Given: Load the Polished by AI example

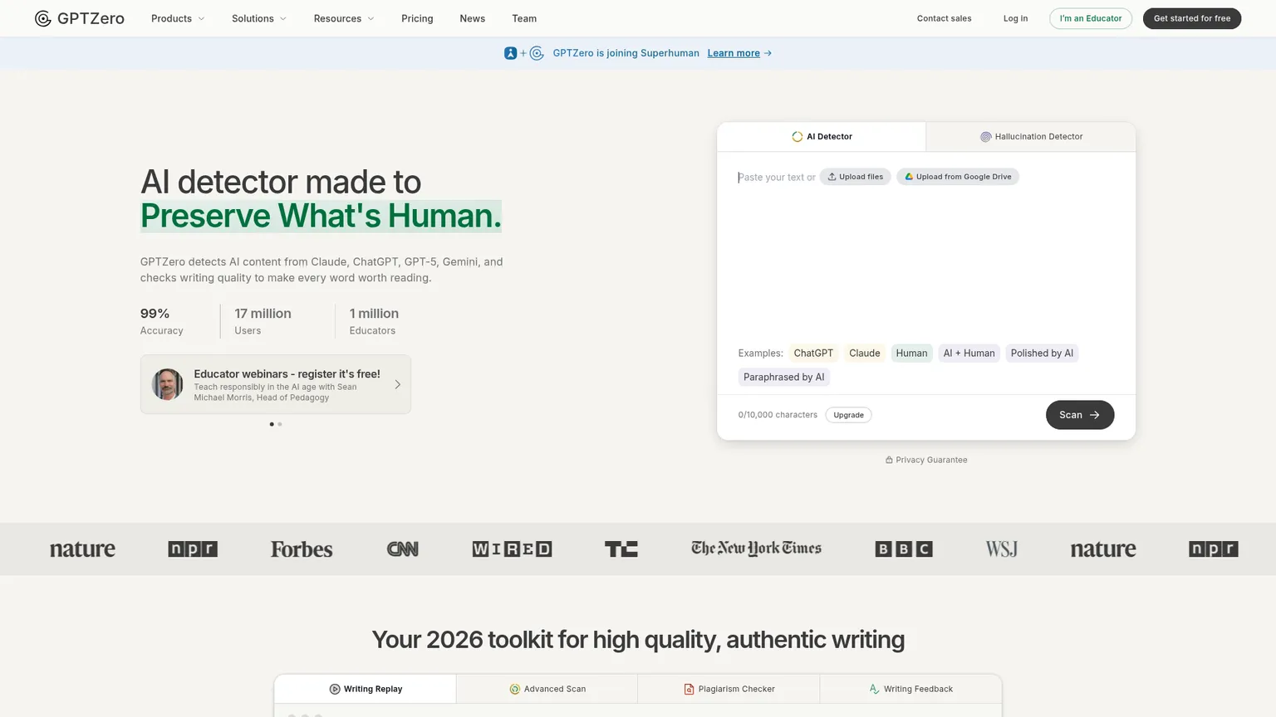Looking at the screenshot, I should tap(1042, 354).
